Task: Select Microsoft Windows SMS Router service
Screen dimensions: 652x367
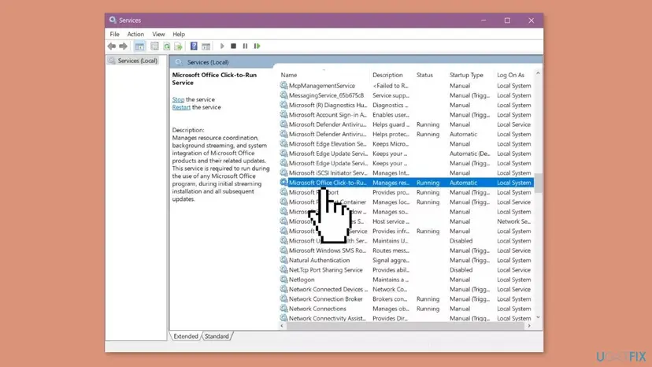Action: (x=406, y=250)
